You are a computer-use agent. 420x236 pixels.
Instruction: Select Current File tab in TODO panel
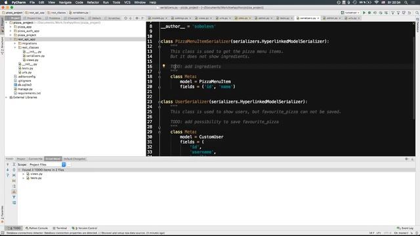point(35,159)
